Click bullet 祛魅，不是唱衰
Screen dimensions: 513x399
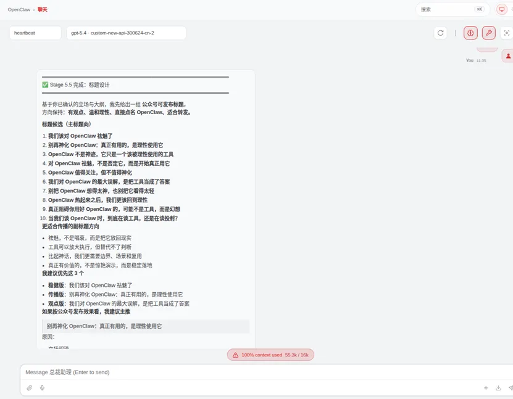(90, 238)
